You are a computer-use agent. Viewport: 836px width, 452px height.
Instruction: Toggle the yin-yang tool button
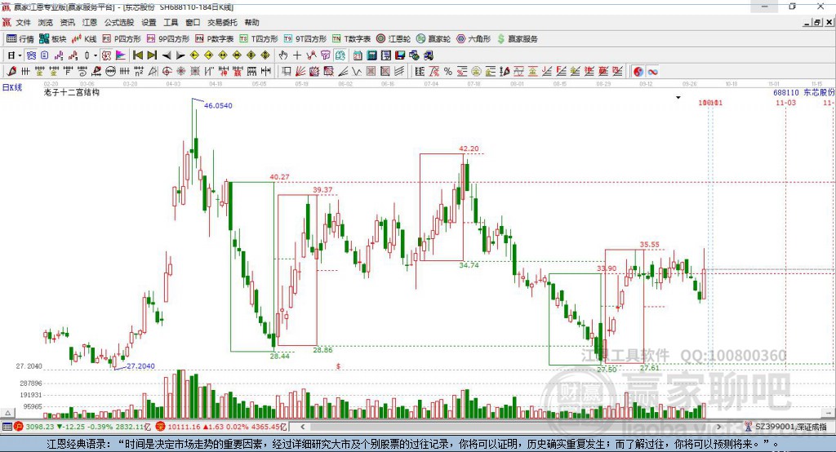pos(638,72)
